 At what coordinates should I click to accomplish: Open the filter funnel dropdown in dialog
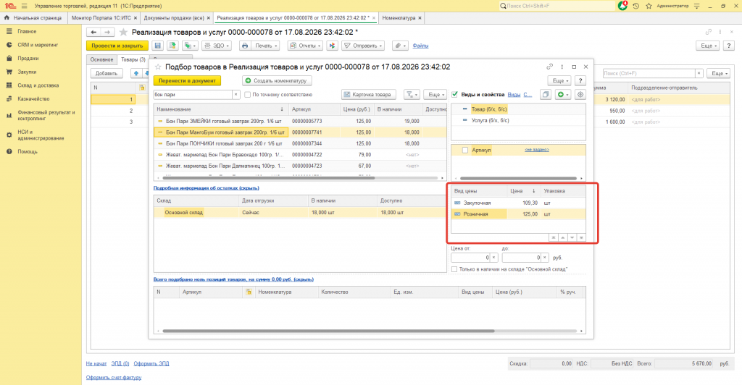412,95
